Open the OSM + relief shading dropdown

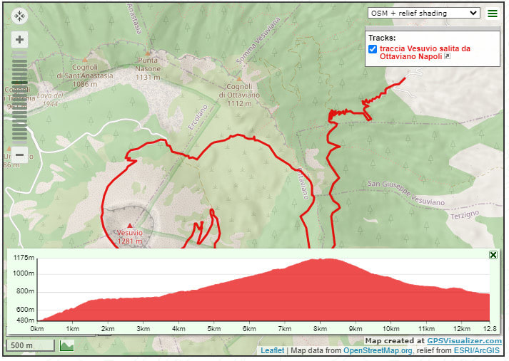(423, 14)
